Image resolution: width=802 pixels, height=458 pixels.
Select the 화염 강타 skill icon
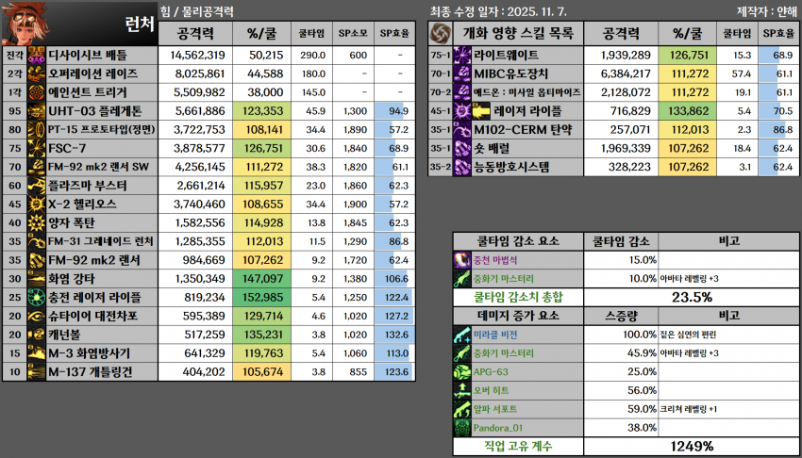click(x=37, y=279)
